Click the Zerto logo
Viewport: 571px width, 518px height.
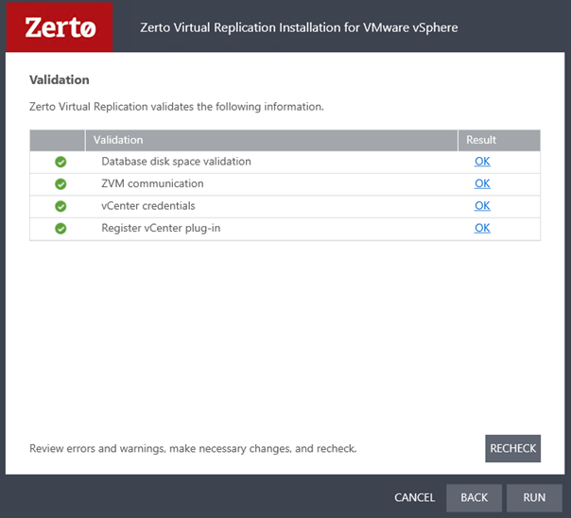pos(60,27)
